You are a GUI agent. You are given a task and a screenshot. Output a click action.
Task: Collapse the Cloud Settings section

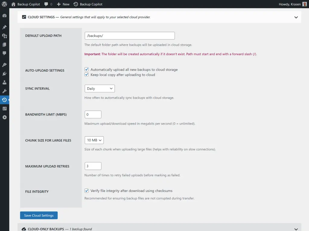click(x=296, y=17)
